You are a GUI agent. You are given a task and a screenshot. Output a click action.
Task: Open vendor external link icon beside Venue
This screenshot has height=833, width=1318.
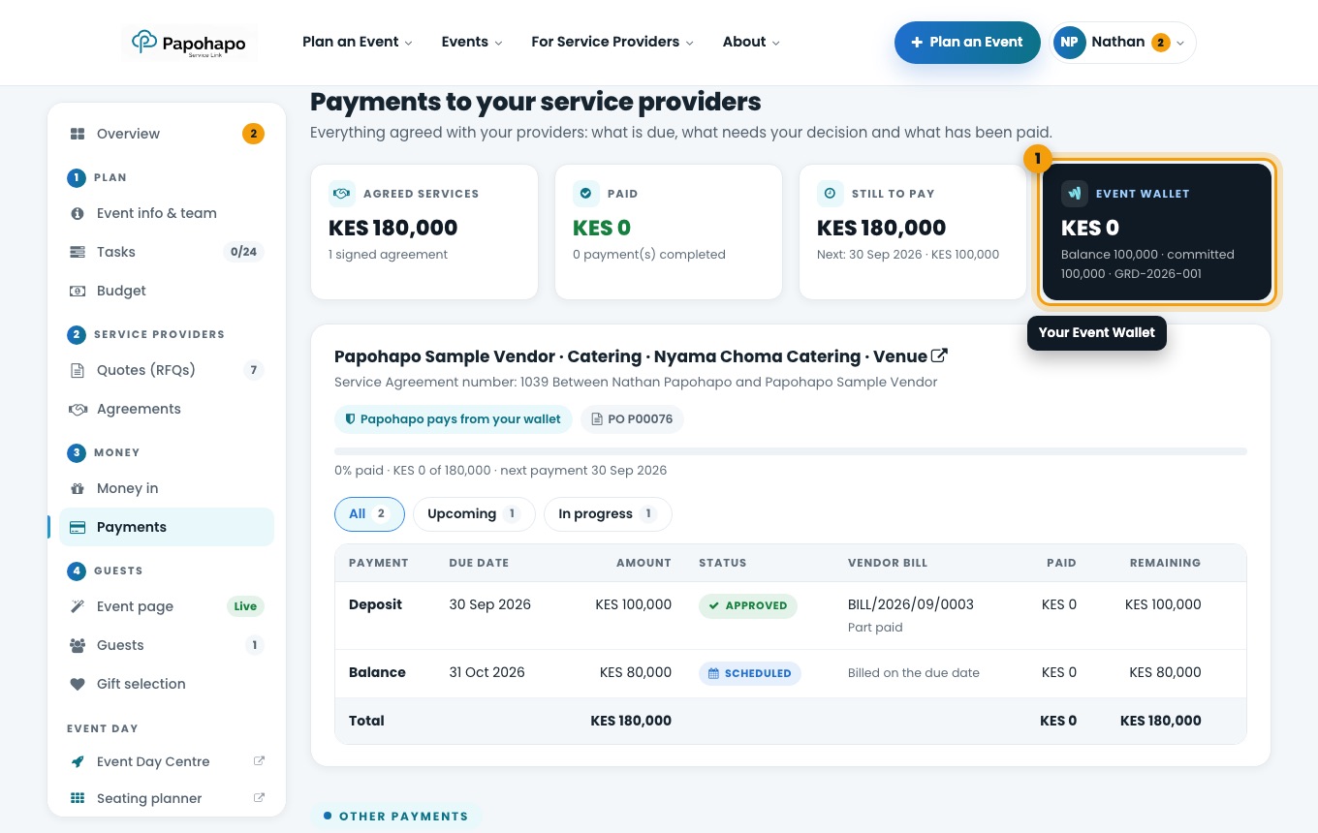[939, 355]
